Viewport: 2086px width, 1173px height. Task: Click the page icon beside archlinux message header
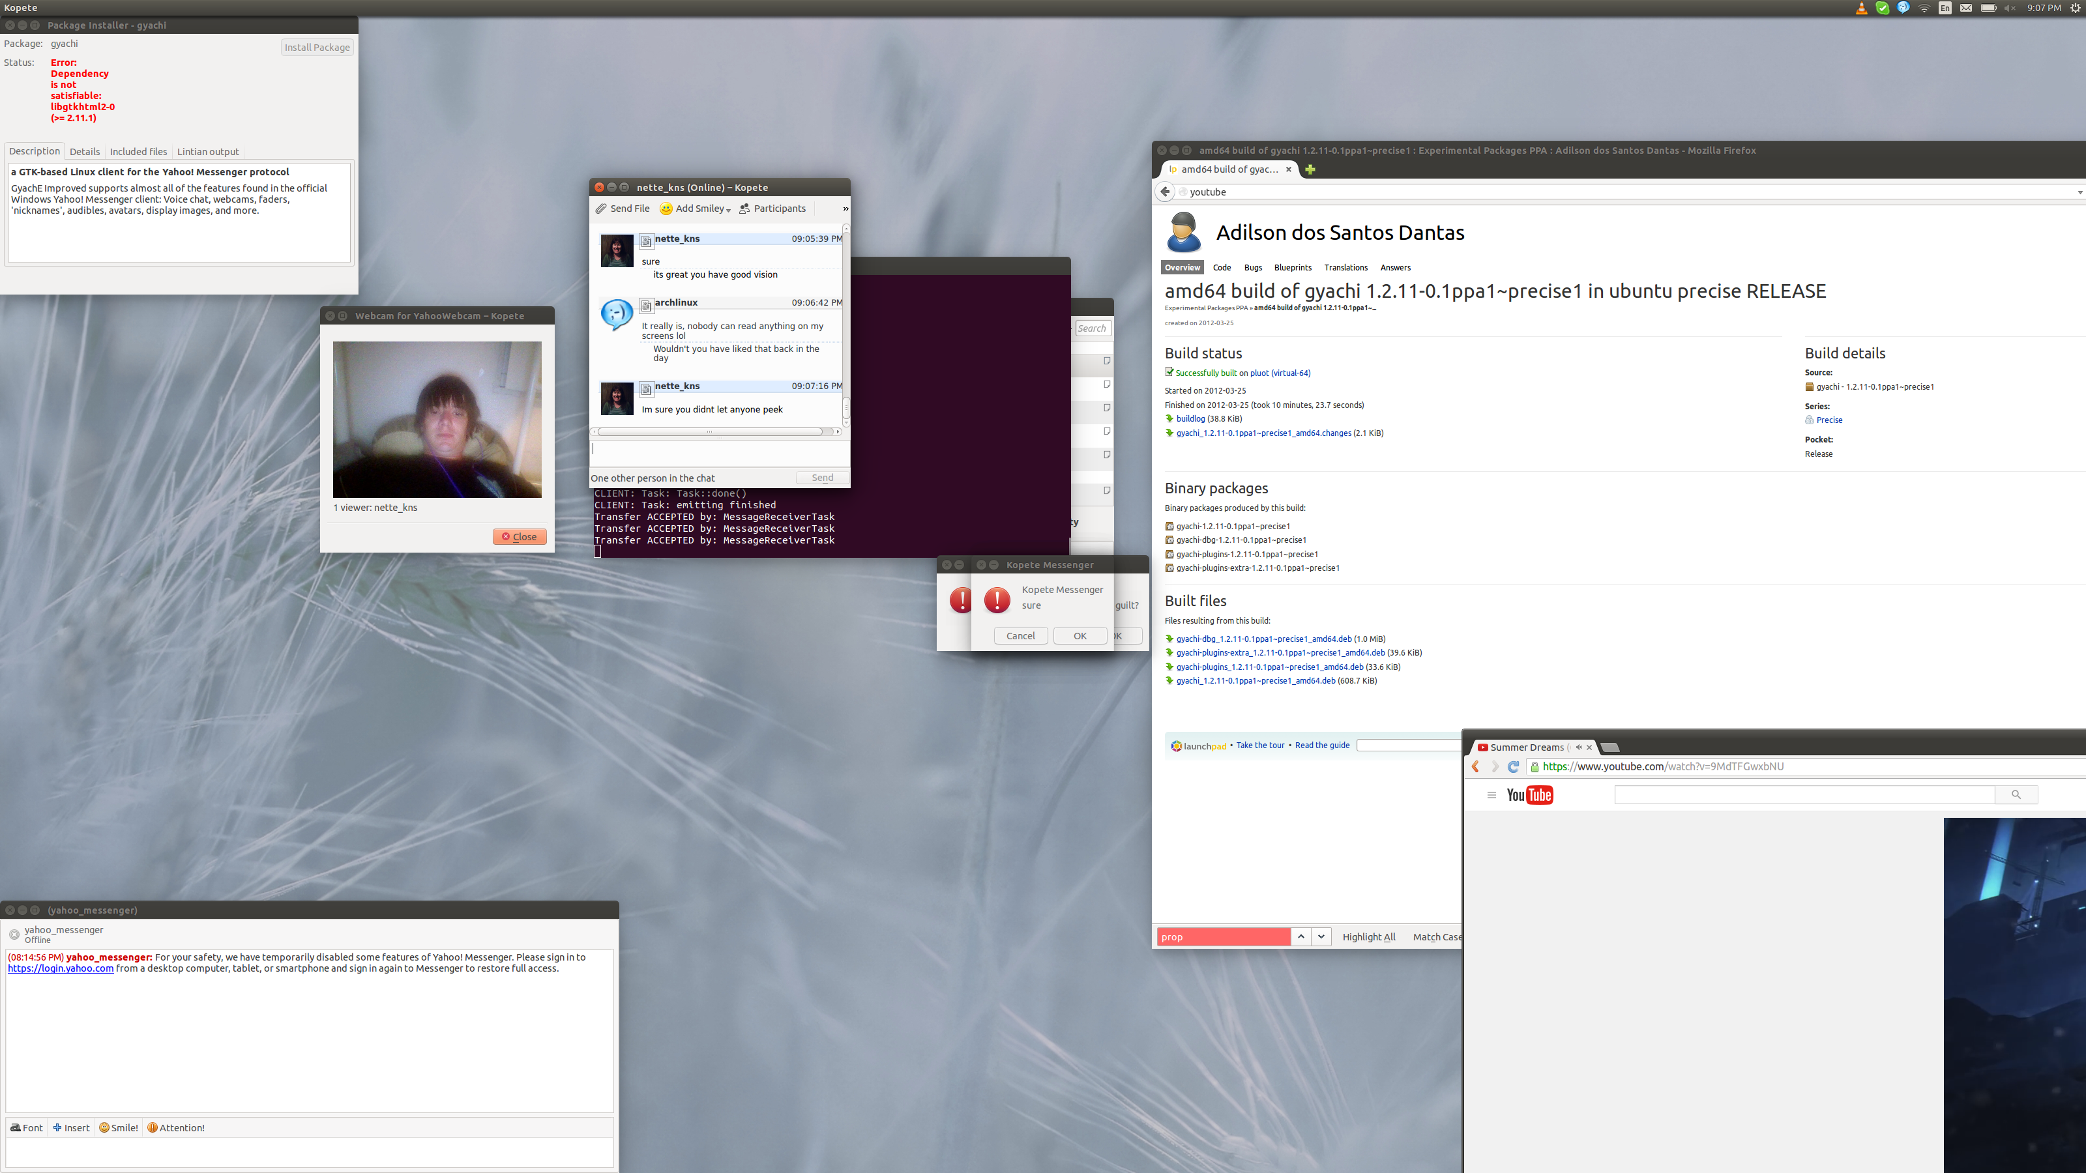pos(646,305)
